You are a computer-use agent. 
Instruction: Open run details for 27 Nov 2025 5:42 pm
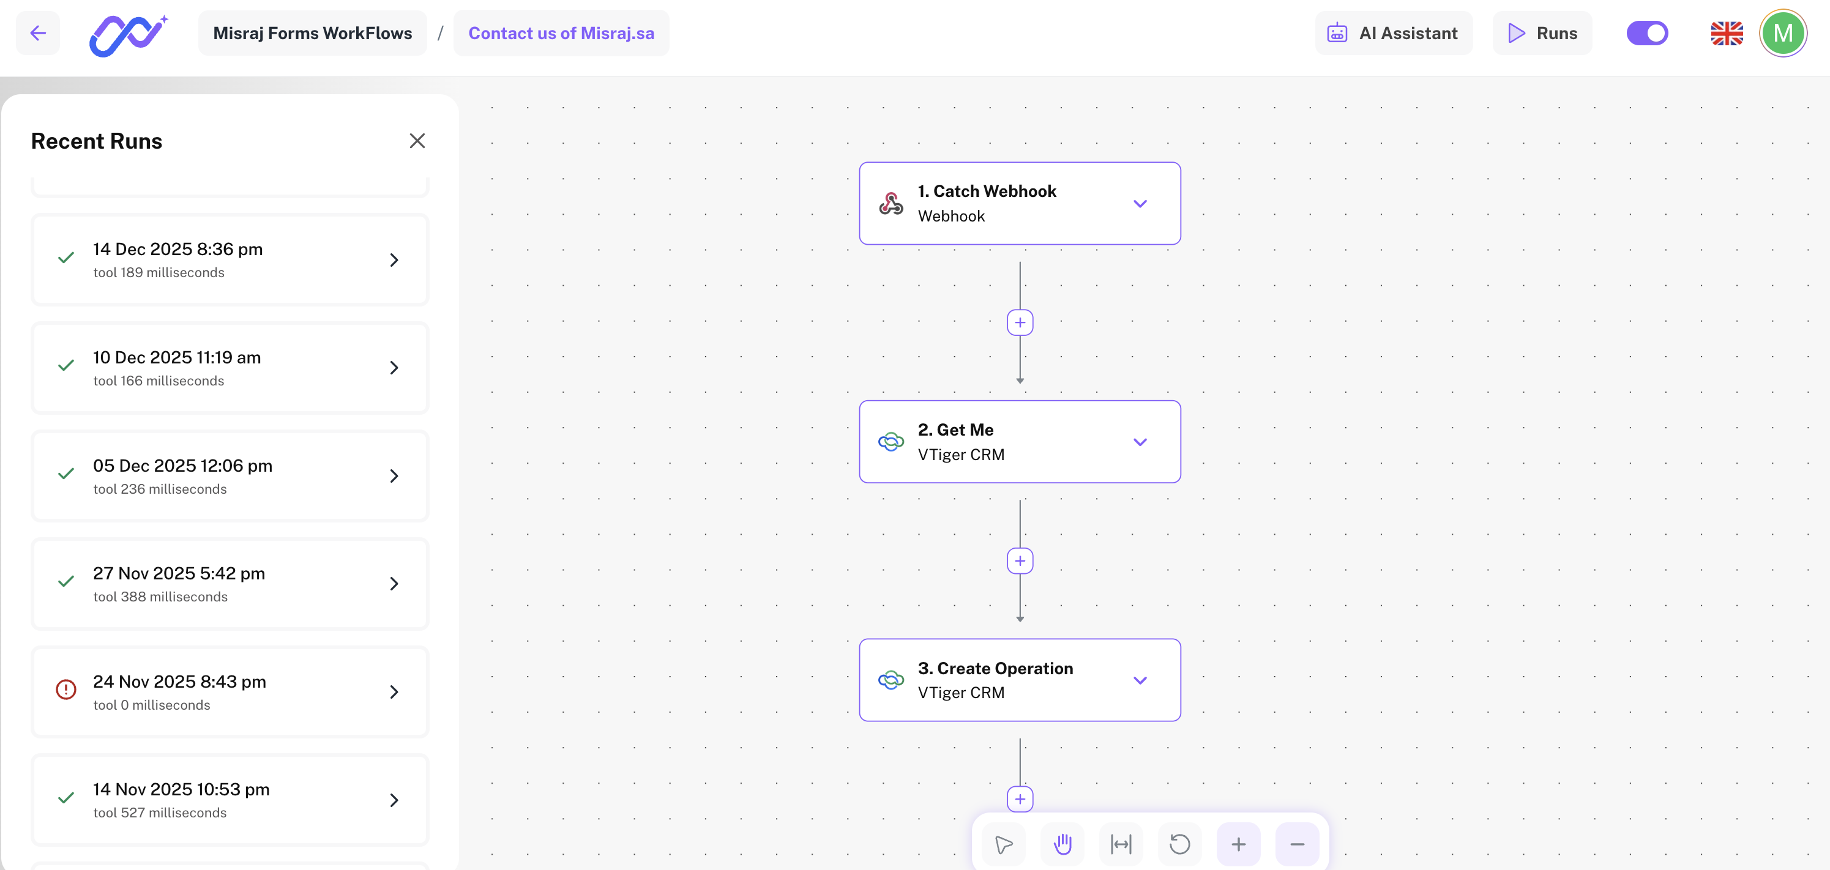tap(230, 584)
